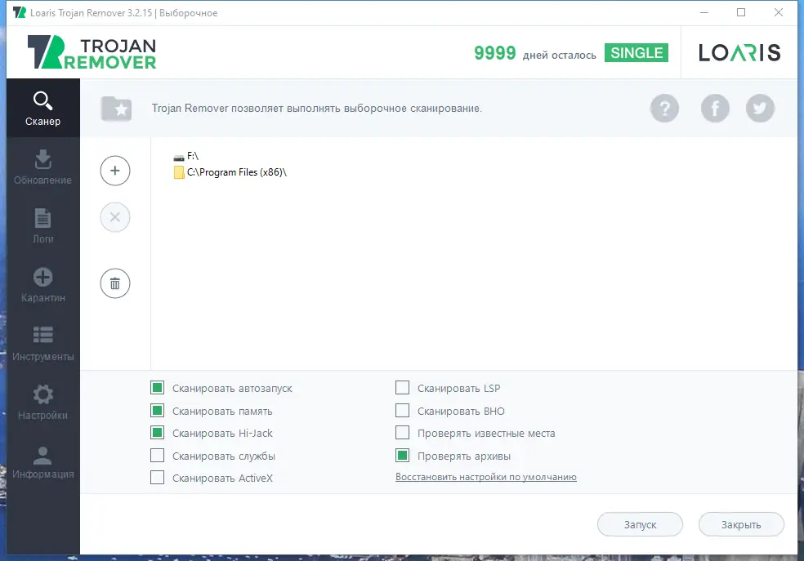
Task: Open the Информация sidebar section
Action: coord(43,461)
